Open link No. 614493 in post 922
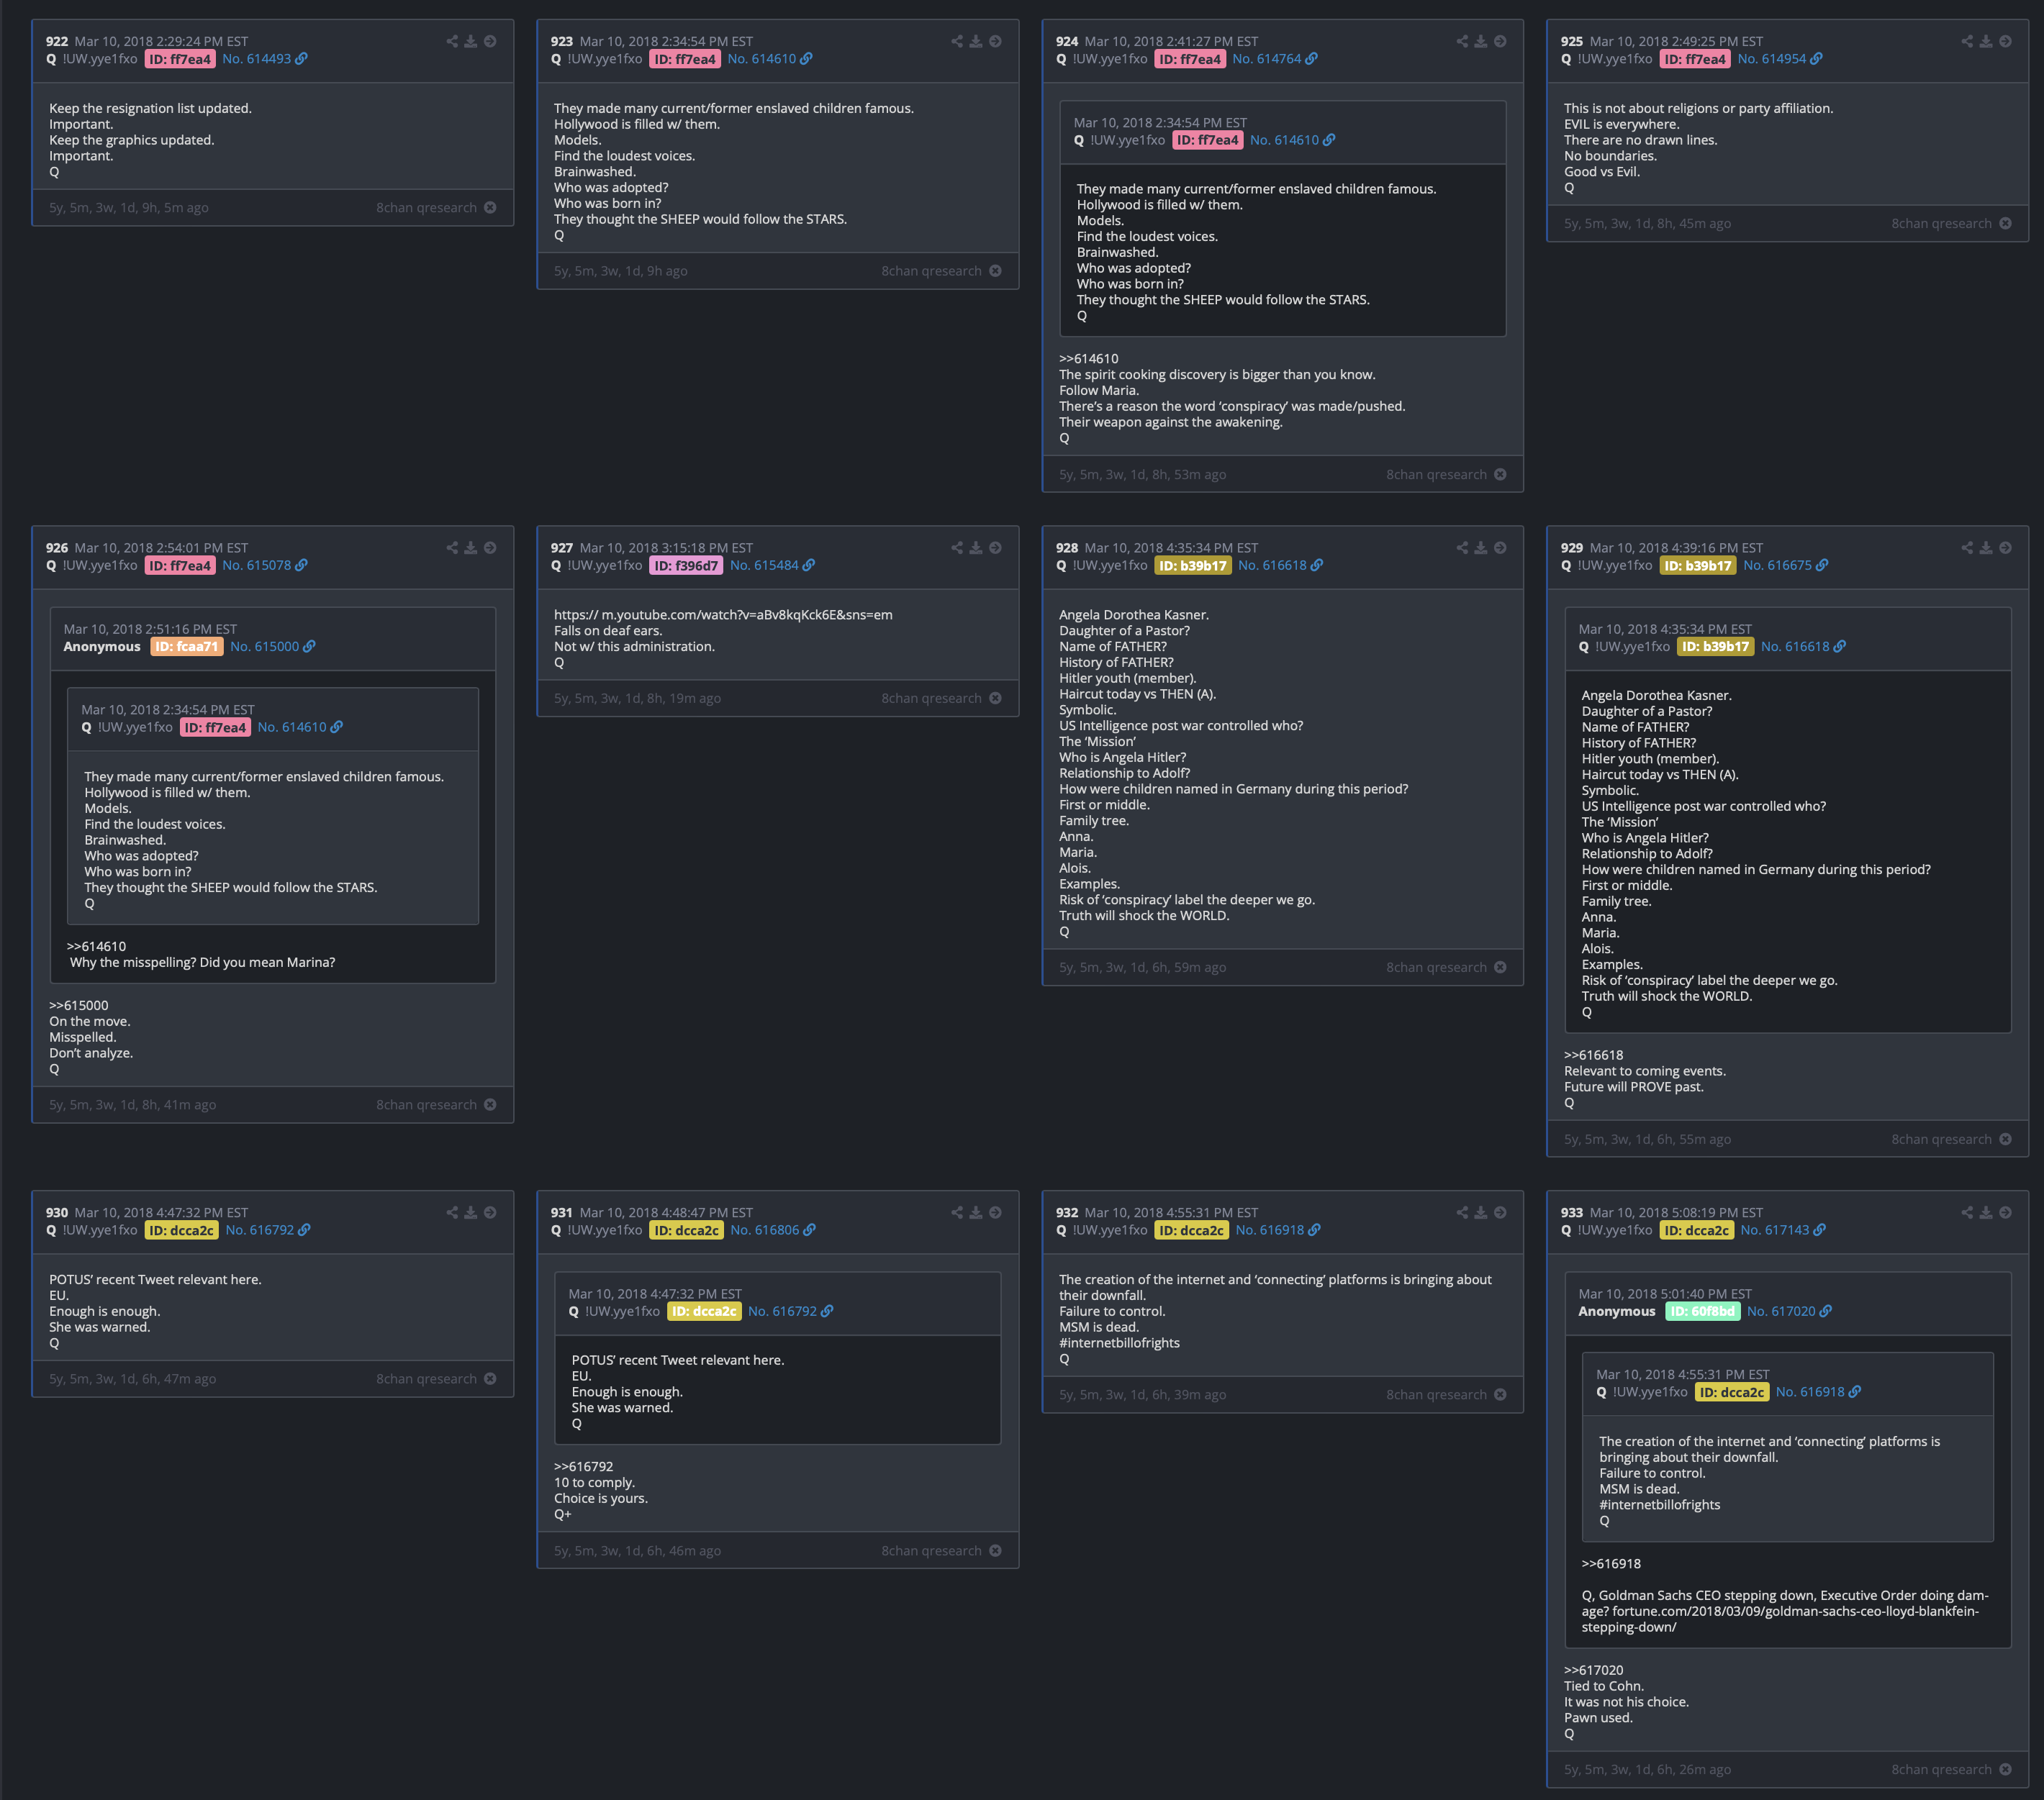The image size is (2044, 1800). (264, 59)
